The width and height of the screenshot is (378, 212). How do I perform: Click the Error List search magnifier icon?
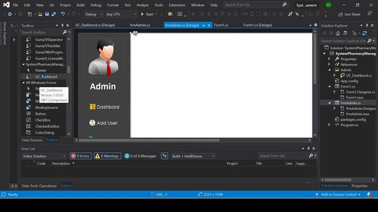pyautogui.click(x=311, y=155)
